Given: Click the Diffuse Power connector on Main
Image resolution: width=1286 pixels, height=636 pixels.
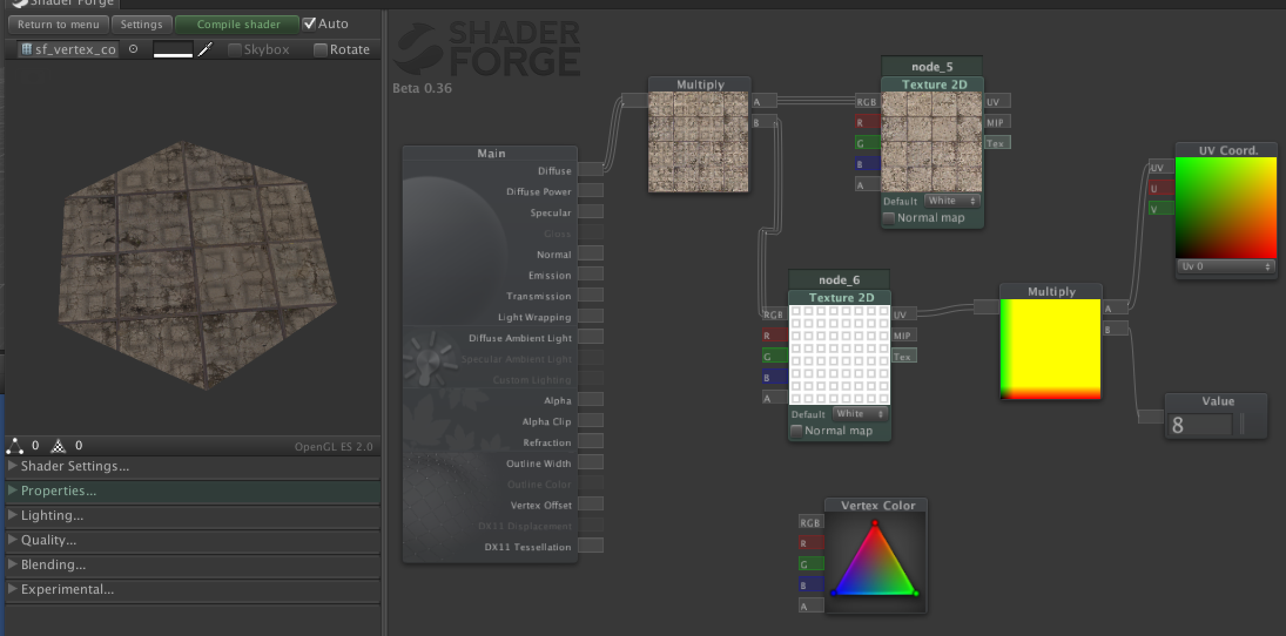Looking at the screenshot, I should click(x=590, y=191).
